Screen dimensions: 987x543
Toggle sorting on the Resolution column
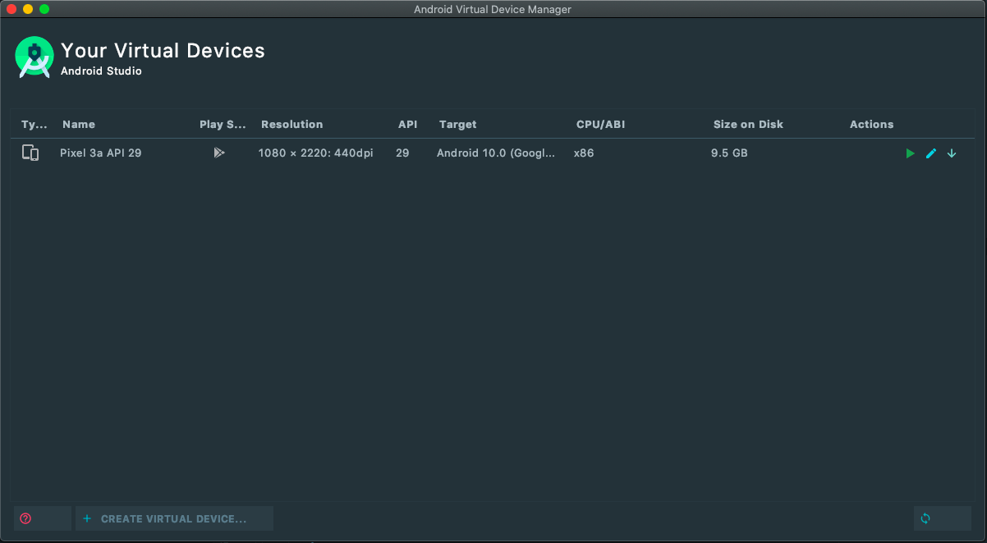click(x=292, y=124)
